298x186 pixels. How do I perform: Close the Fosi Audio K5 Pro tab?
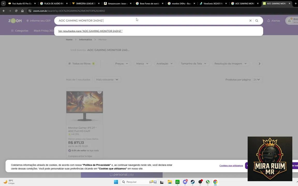(x=35, y=3)
